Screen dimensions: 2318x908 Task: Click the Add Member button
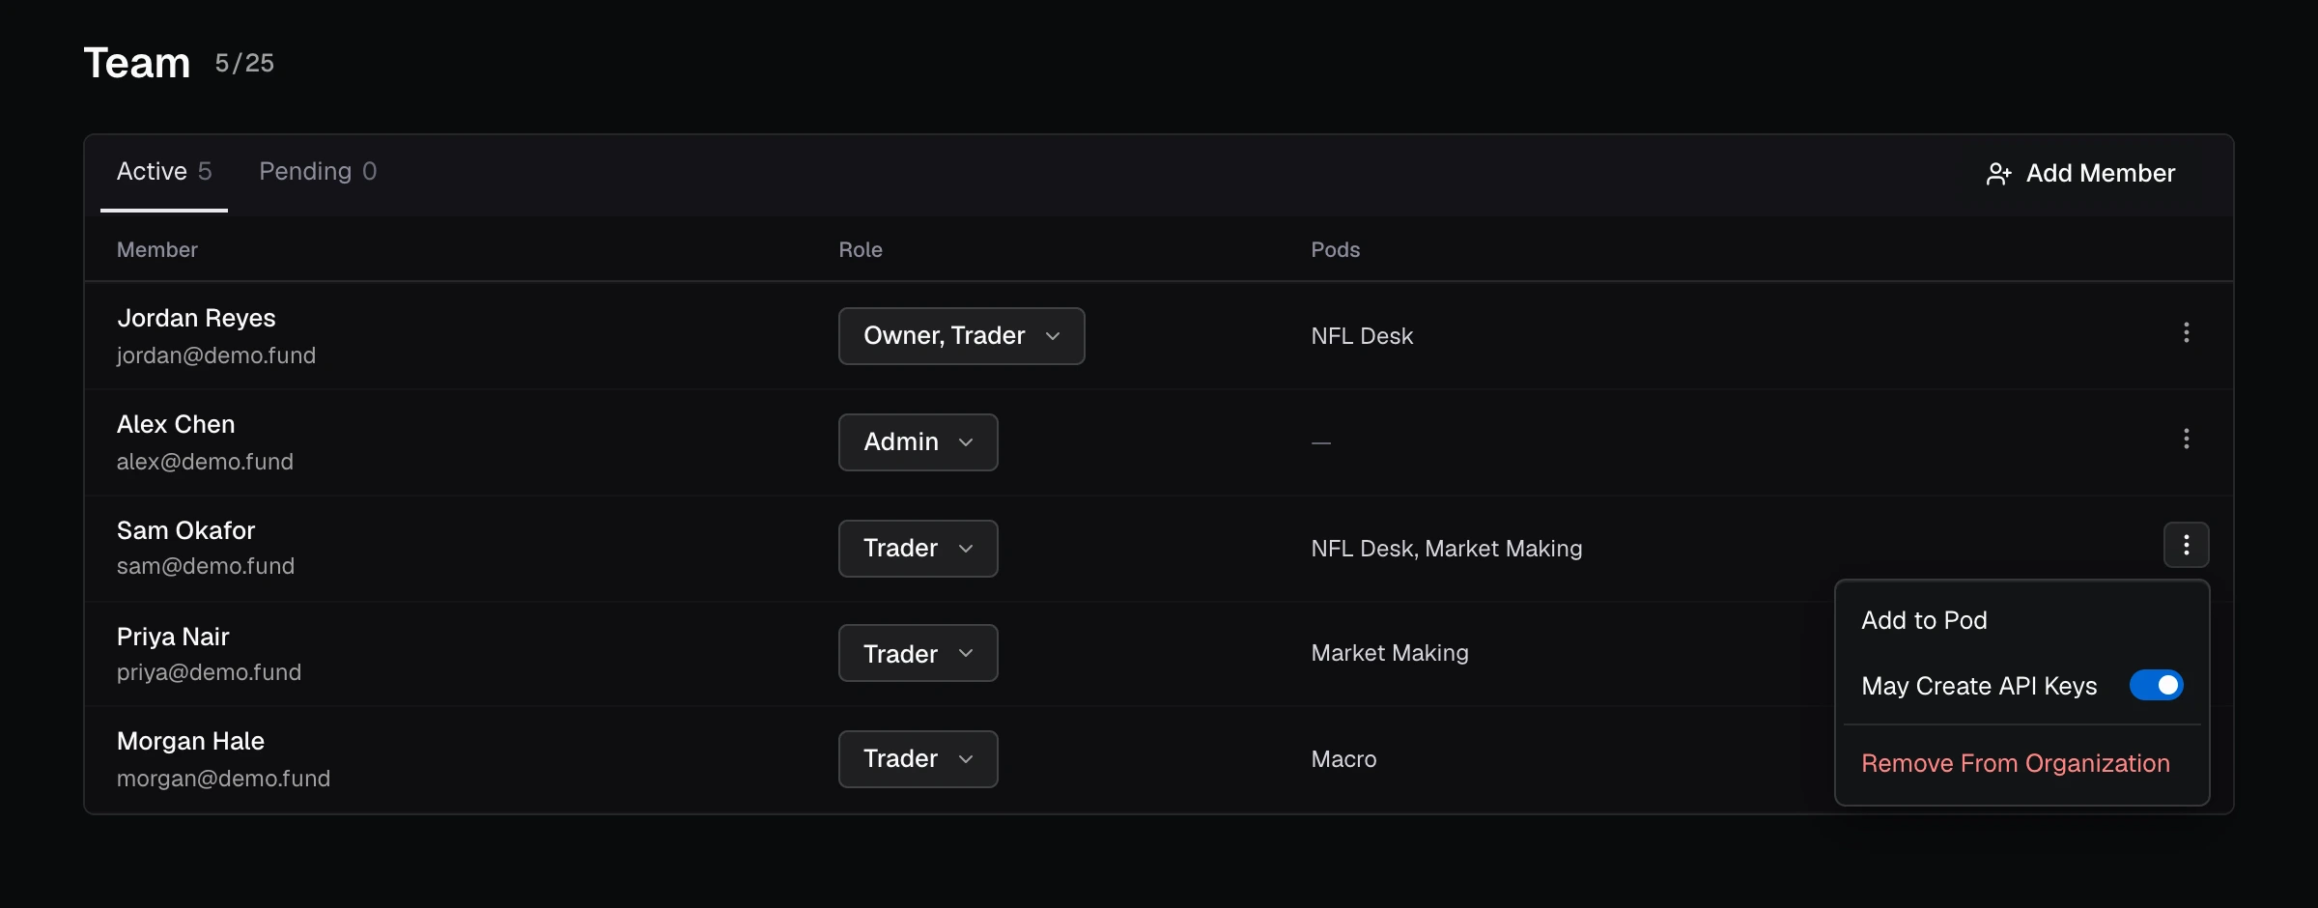(x=2080, y=174)
